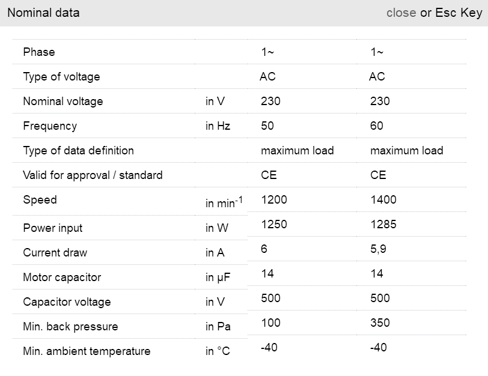Click the Frequency row label
Screen dimensions: 488x376
point(50,126)
